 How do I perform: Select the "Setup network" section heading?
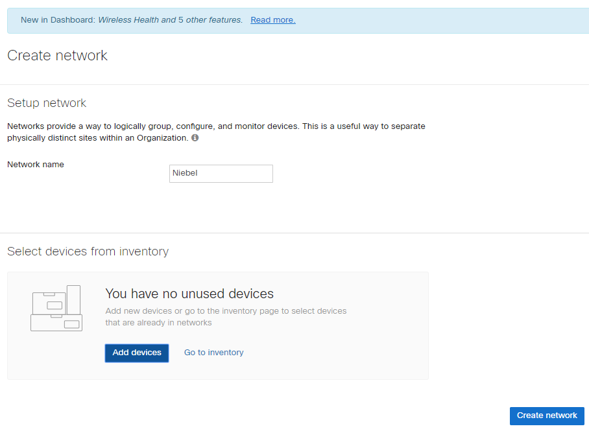[x=47, y=103]
